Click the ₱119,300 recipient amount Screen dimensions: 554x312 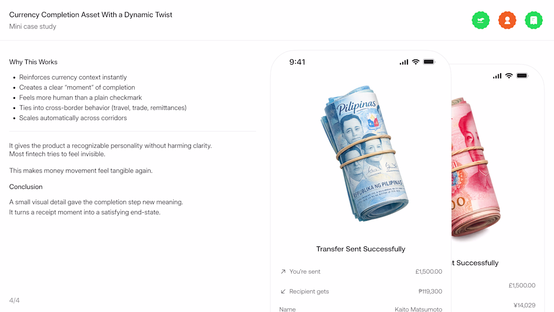(x=430, y=291)
